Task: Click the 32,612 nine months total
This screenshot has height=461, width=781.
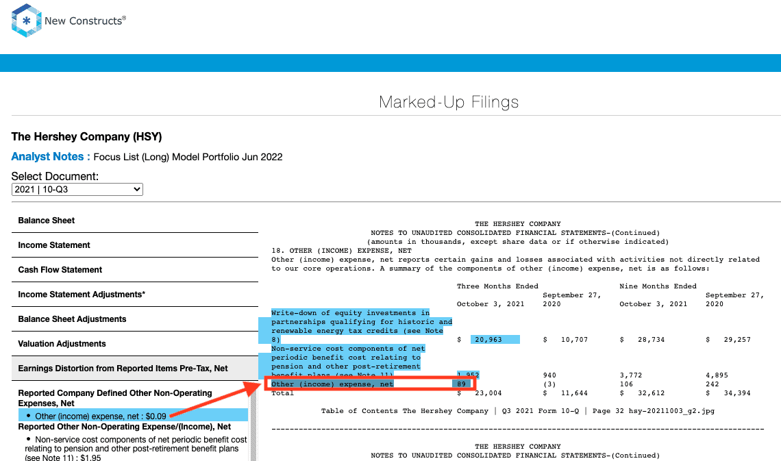Action: coord(651,393)
